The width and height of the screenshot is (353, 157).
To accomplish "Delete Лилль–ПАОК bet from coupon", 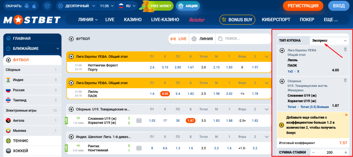I will point(345,50).
